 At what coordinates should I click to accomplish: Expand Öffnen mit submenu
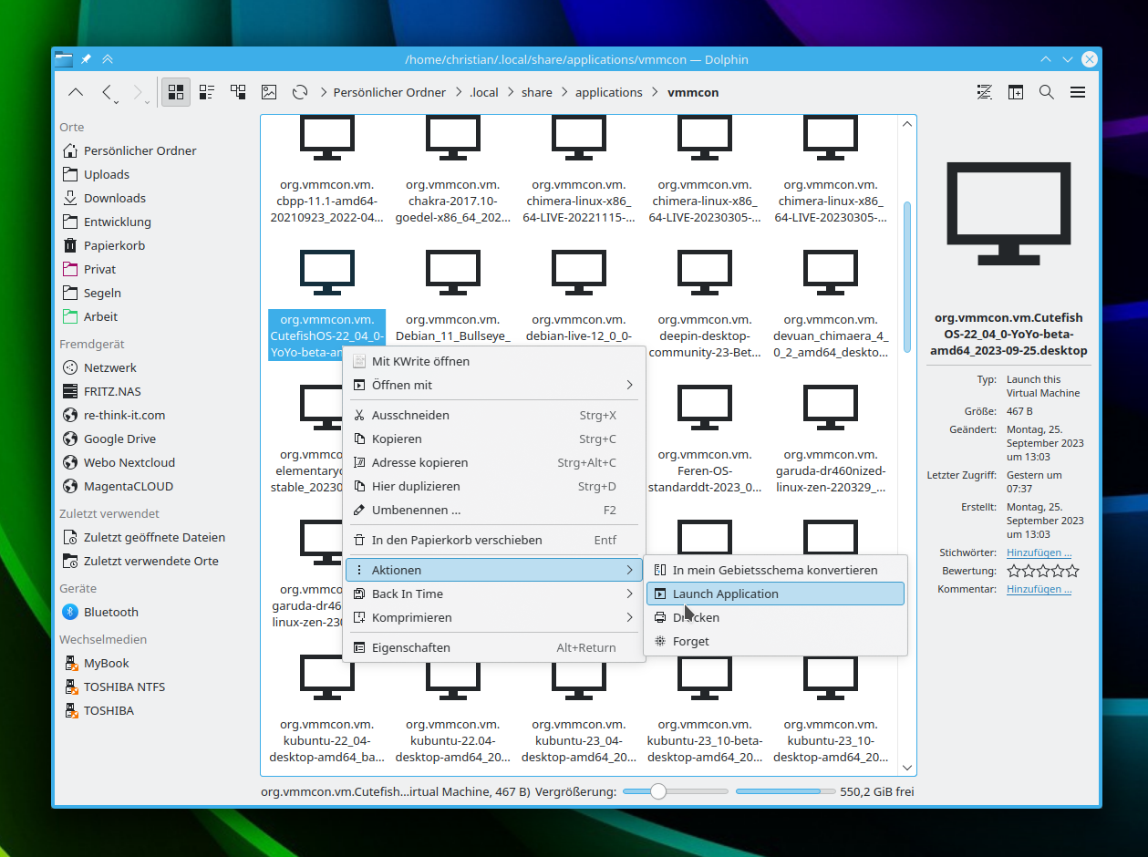point(493,385)
